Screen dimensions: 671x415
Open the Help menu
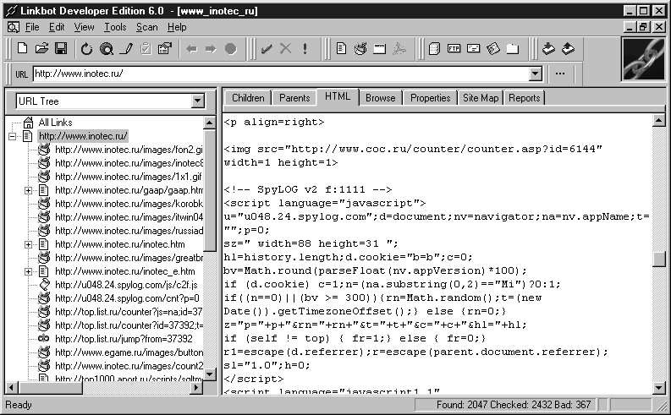pyautogui.click(x=177, y=27)
